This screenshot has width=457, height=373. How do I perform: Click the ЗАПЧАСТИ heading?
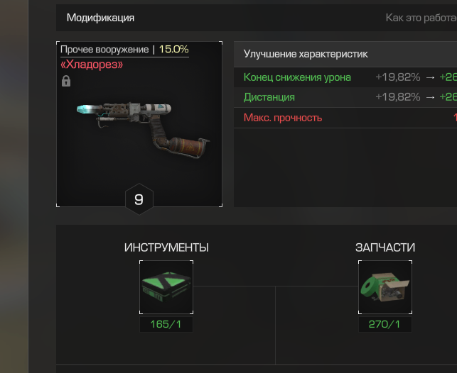385,247
